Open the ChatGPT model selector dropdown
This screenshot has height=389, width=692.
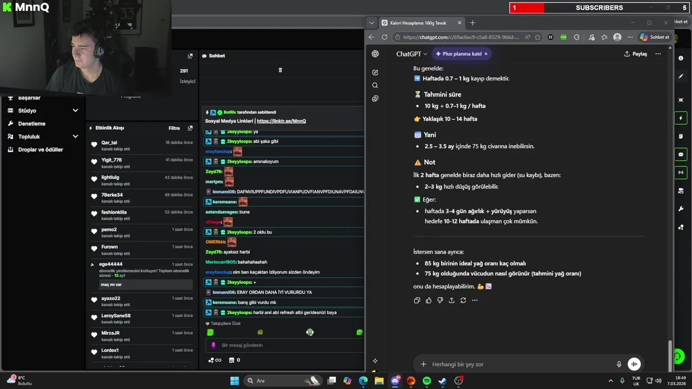coord(411,54)
